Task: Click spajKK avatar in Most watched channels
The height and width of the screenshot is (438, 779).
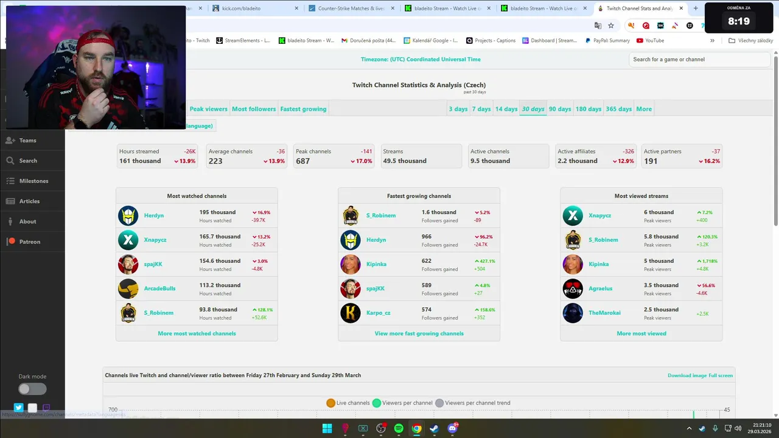Action: click(x=128, y=264)
